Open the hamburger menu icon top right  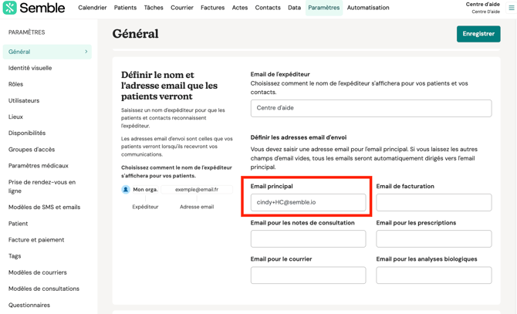click(511, 8)
